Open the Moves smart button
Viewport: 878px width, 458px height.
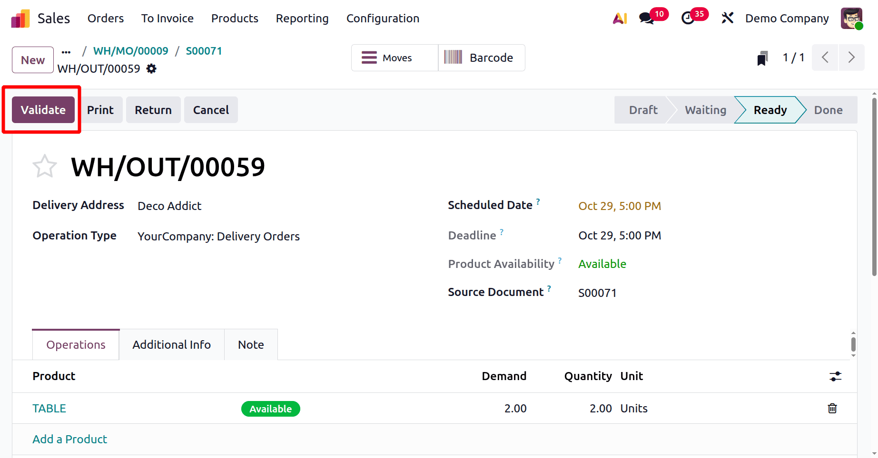(x=394, y=57)
